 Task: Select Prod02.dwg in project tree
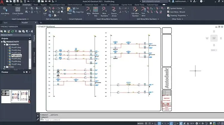16,50
